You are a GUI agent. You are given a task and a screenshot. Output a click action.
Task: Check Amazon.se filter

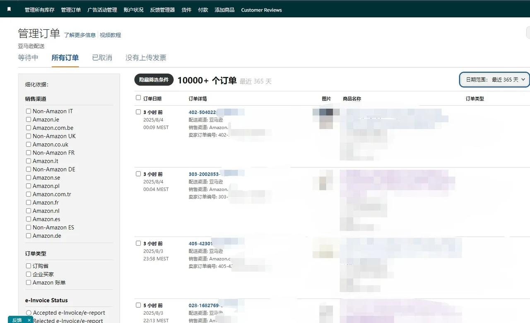[x=29, y=177]
